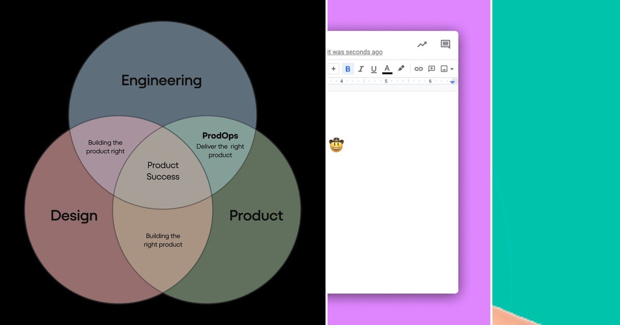Screen dimensions: 620x325
Task: Click the 5-inch mark on the ruler
Action: tap(385, 81)
